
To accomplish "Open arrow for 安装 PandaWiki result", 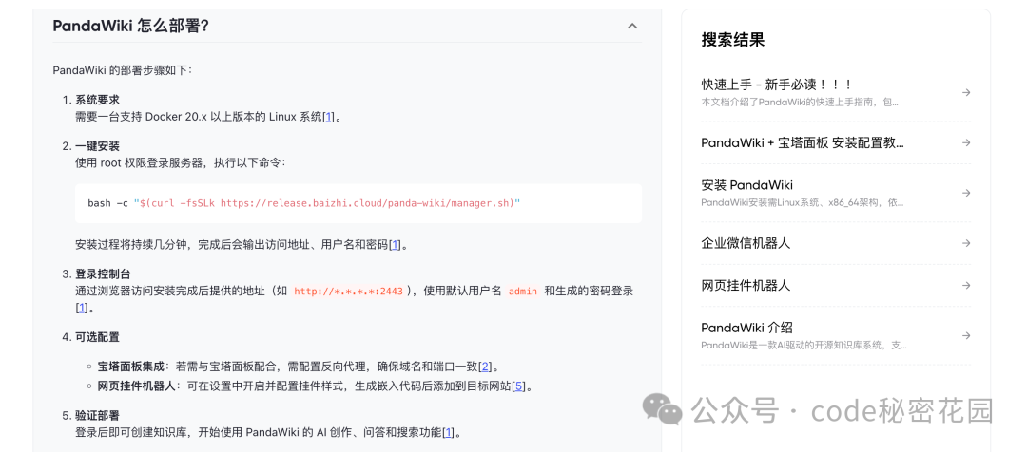I will [966, 193].
